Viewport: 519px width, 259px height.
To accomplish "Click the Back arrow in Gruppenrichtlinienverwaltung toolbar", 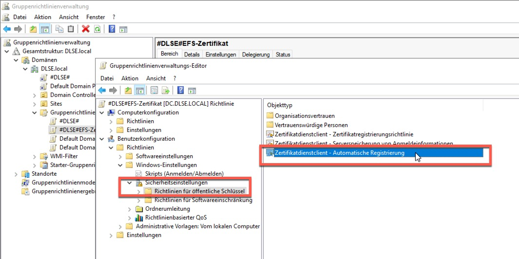I will pyautogui.click(x=7, y=29).
